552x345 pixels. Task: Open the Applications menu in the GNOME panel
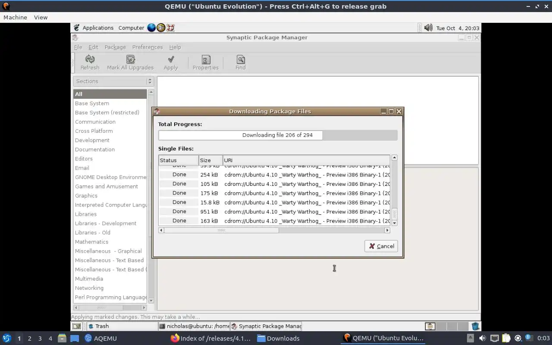(98, 28)
